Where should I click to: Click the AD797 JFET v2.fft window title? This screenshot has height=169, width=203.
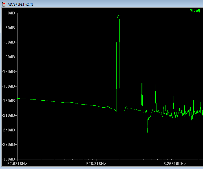[x=20, y=5]
